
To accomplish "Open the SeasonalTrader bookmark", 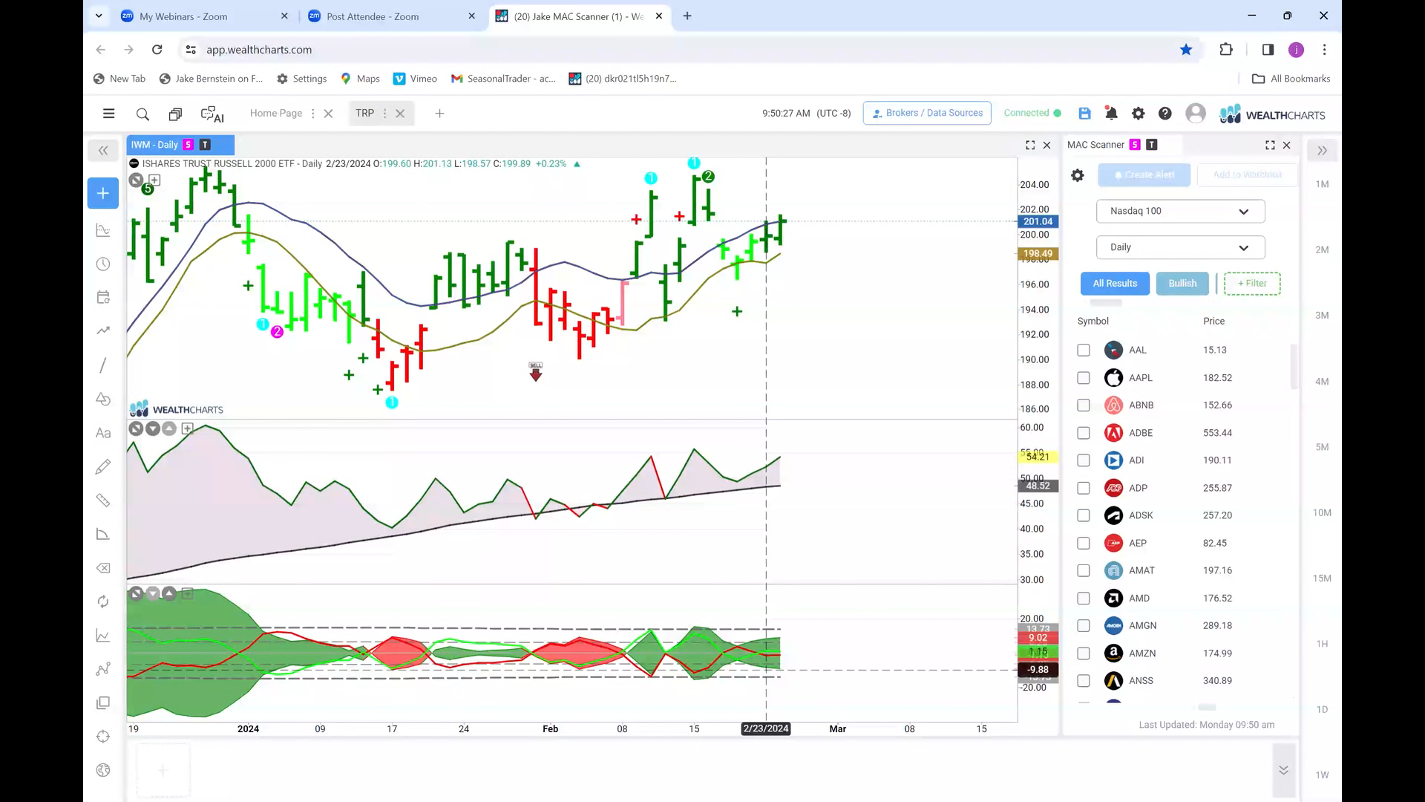I will [x=503, y=79].
